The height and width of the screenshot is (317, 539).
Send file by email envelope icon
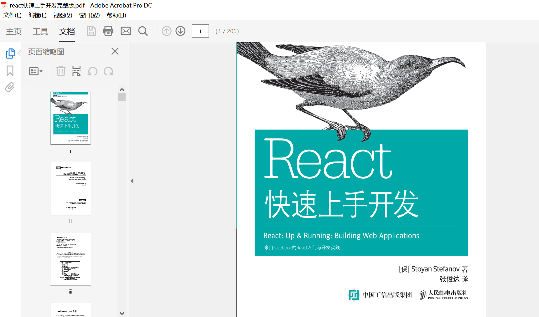pyautogui.click(x=126, y=31)
